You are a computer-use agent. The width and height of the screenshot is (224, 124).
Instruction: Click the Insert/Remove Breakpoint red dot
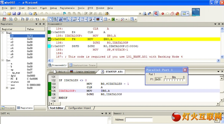[162, 14]
